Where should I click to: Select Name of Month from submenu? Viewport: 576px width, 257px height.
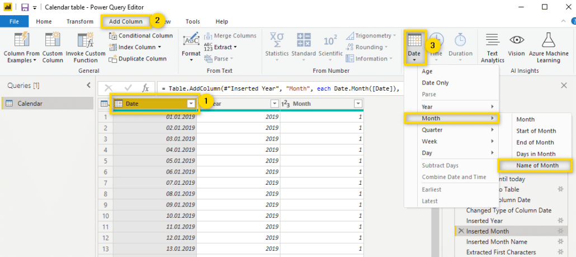537,165
